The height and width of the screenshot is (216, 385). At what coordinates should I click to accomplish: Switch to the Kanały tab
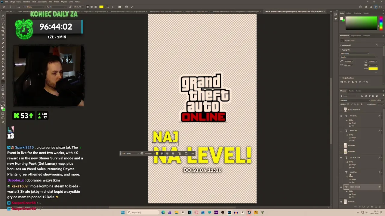351,91
